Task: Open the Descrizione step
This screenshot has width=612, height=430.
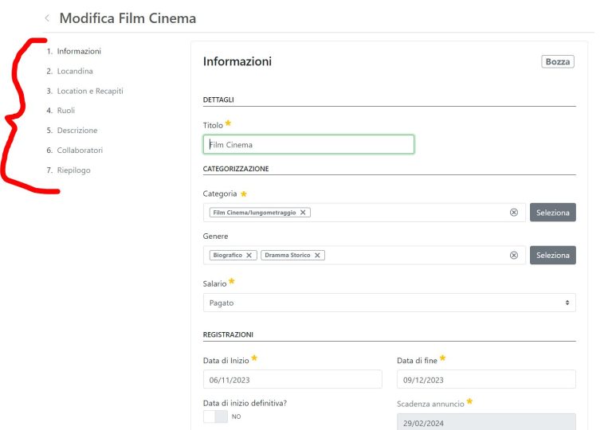Action: tap(76, 131)
